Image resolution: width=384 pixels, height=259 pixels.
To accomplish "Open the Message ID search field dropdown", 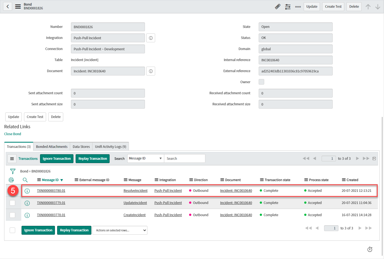I will (145, 158).
